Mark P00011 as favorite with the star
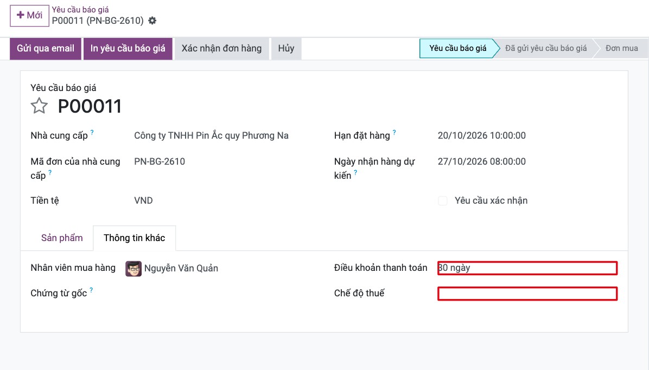Screen dimensions: 649x370 pos(39,106)
